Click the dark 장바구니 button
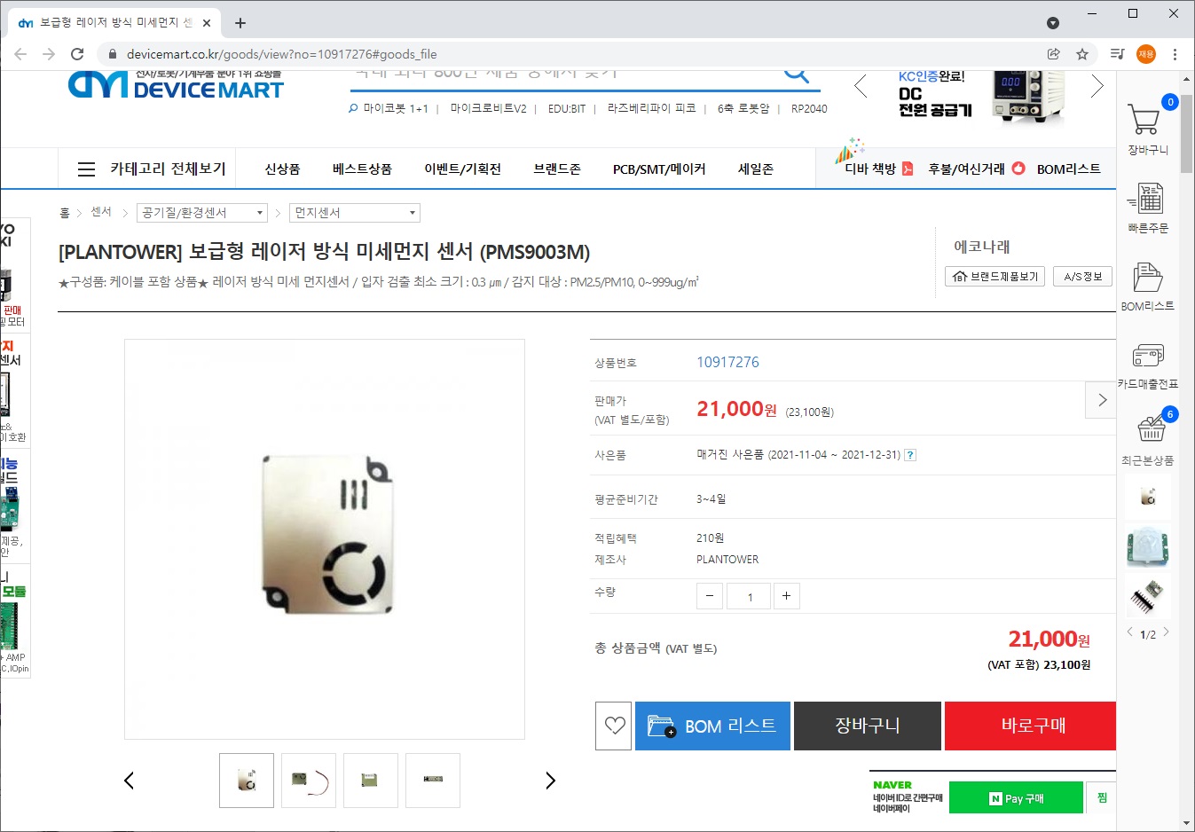The image size is (1195, 832). click(x=868, y=726)
